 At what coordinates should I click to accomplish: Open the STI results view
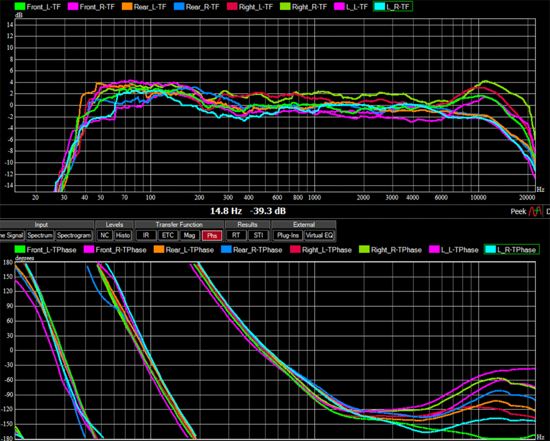tap(258, 235)
